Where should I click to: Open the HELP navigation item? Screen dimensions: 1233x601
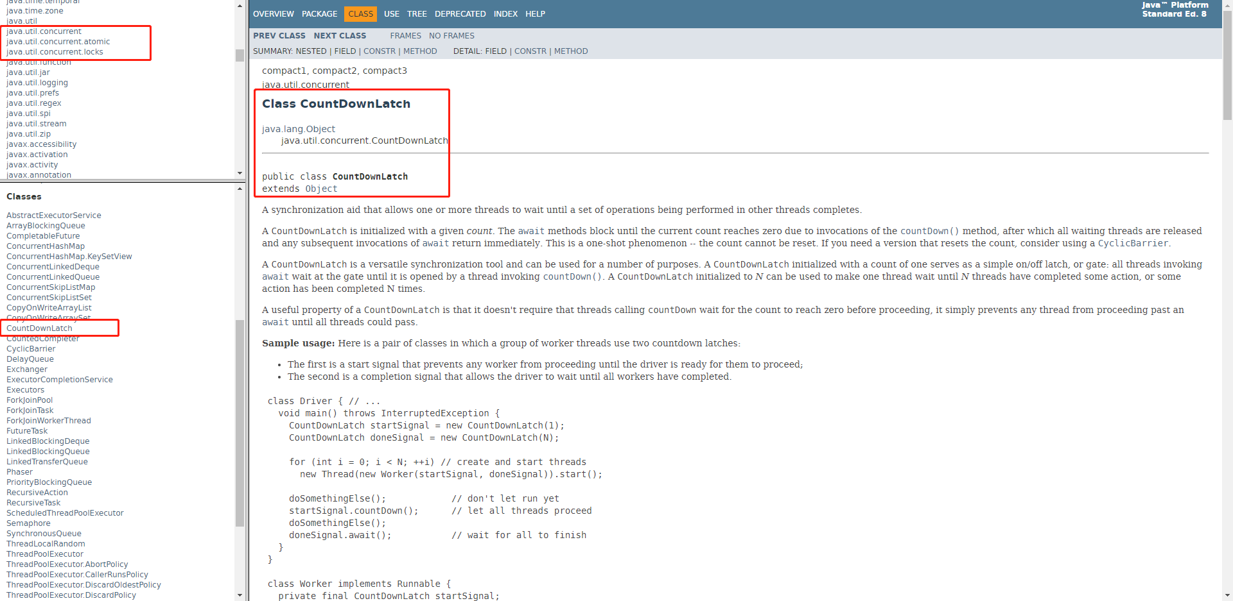(535, 14)
